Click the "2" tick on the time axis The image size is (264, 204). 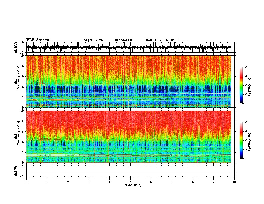68,182
